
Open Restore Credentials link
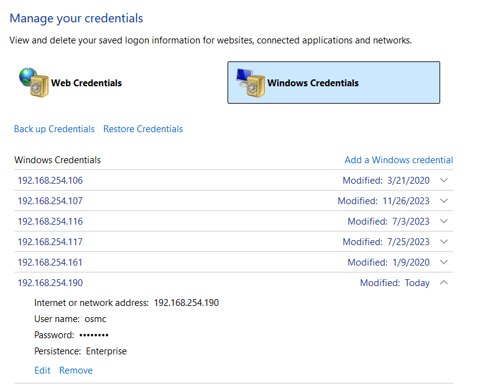coord(143,129)
